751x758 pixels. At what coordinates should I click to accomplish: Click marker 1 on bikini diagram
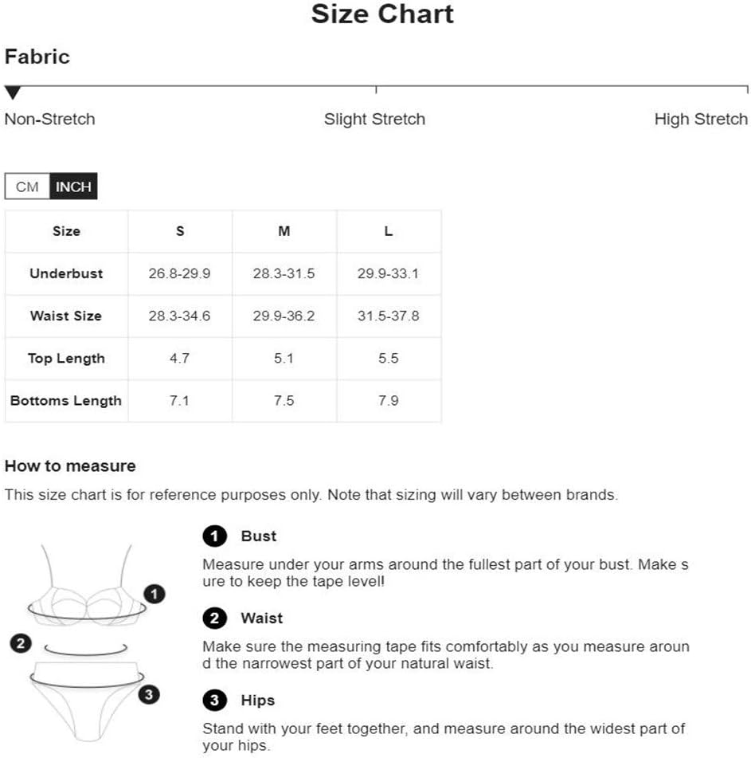coord(155,593)
